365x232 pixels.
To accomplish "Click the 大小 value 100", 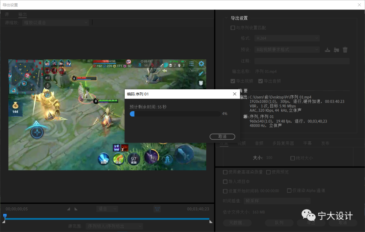I will point(269,158).
